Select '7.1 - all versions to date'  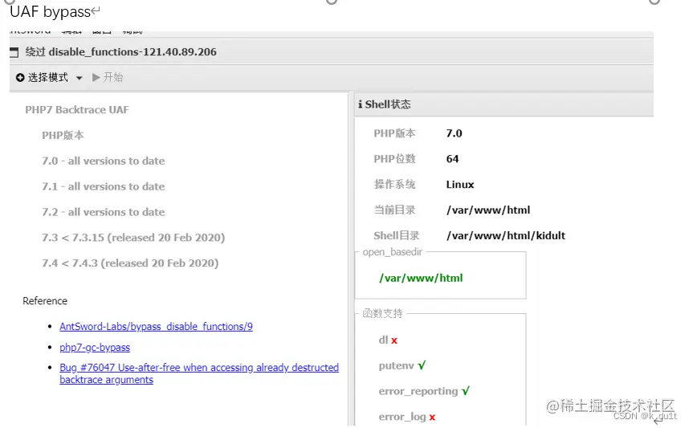[x=104, y=186]
